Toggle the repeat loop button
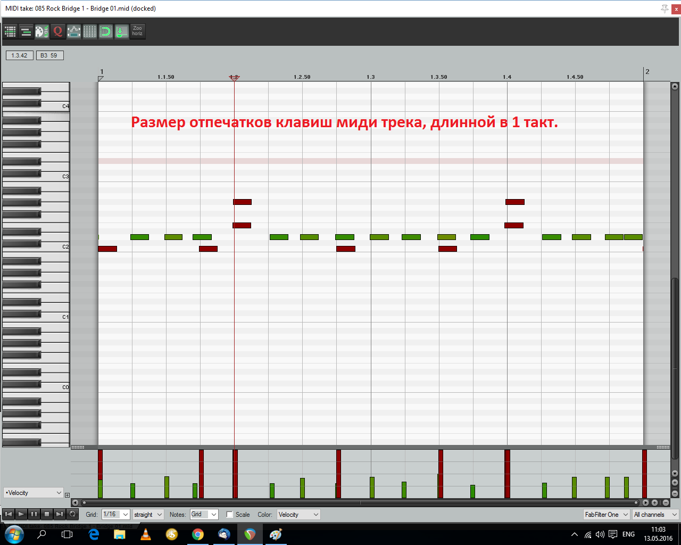The height and width of the screenshot is (545, 681). (72, 514)
